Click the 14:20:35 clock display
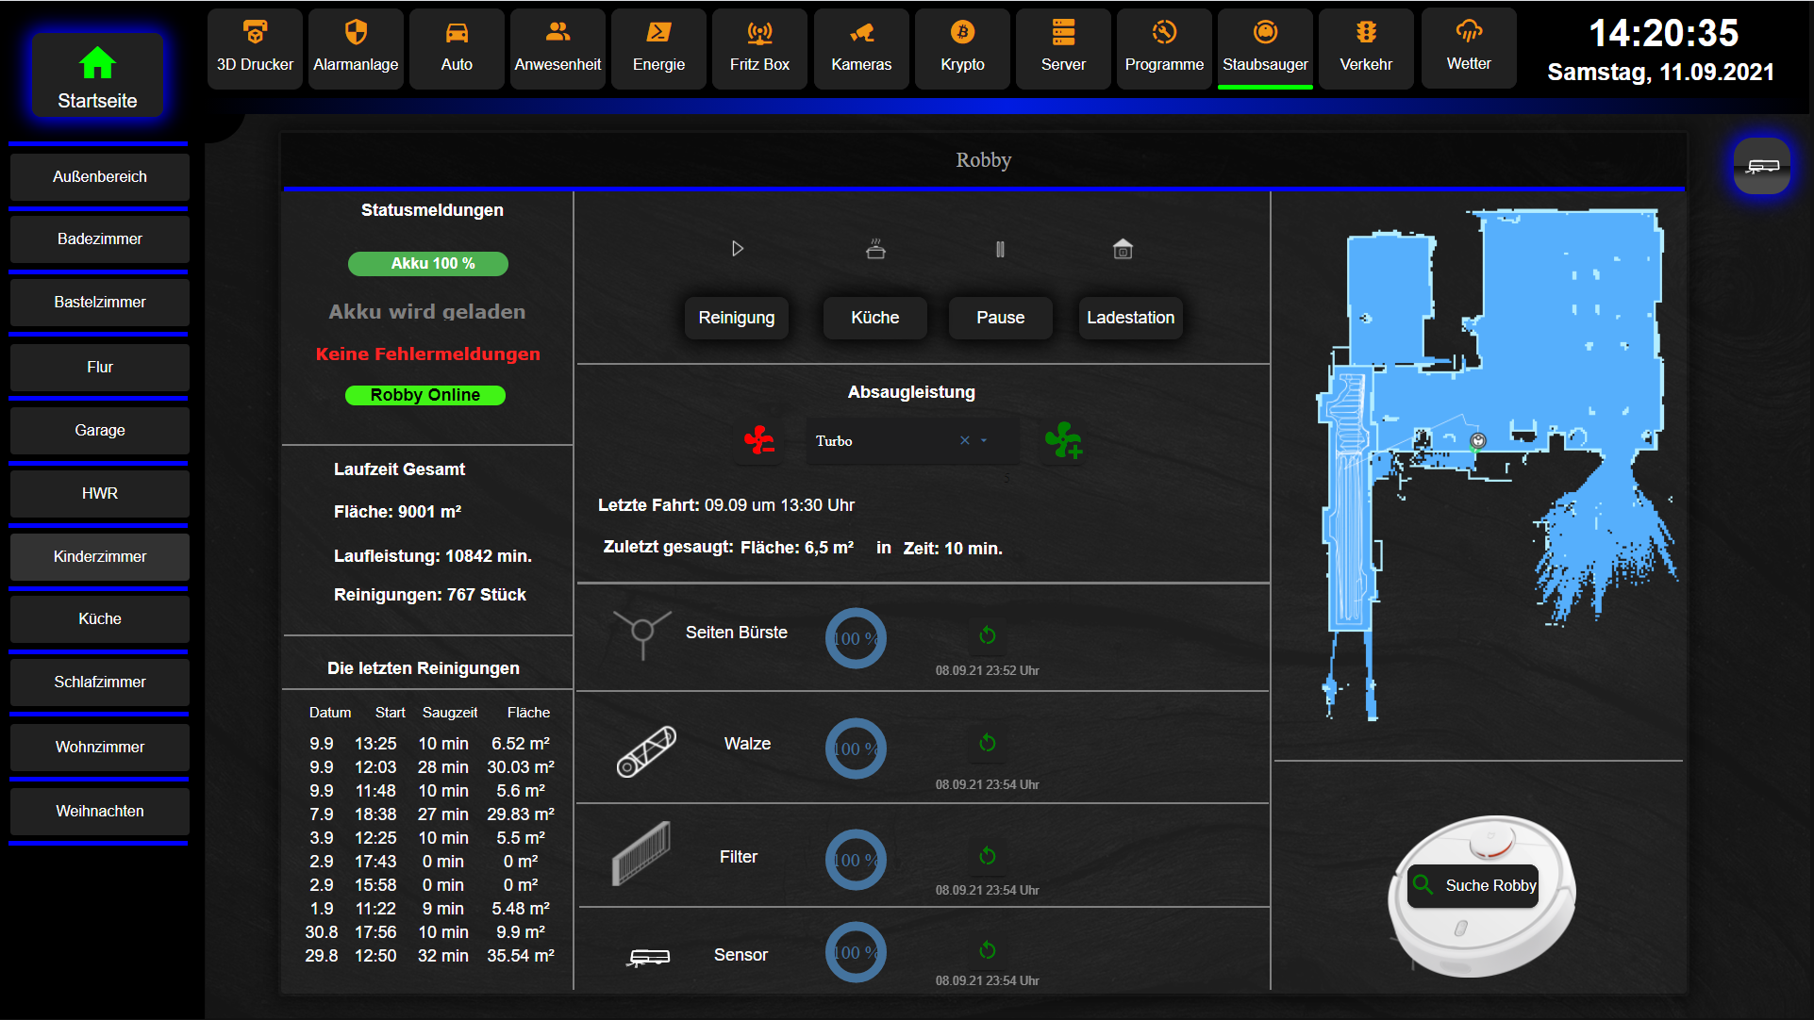The image size is (1814, 1020). [x=1663, y=34]
